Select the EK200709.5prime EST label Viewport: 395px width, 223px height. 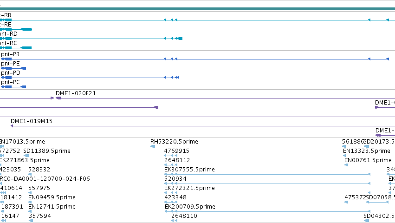click(x=190, y=207)
